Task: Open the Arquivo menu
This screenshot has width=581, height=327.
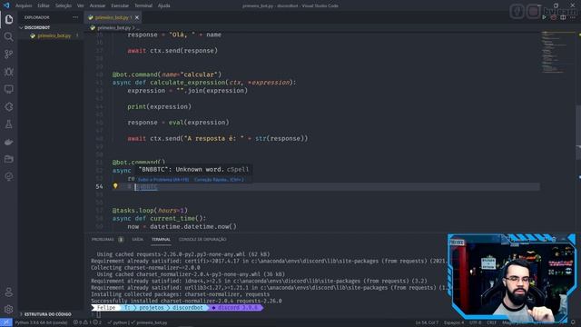Action: 24,5
